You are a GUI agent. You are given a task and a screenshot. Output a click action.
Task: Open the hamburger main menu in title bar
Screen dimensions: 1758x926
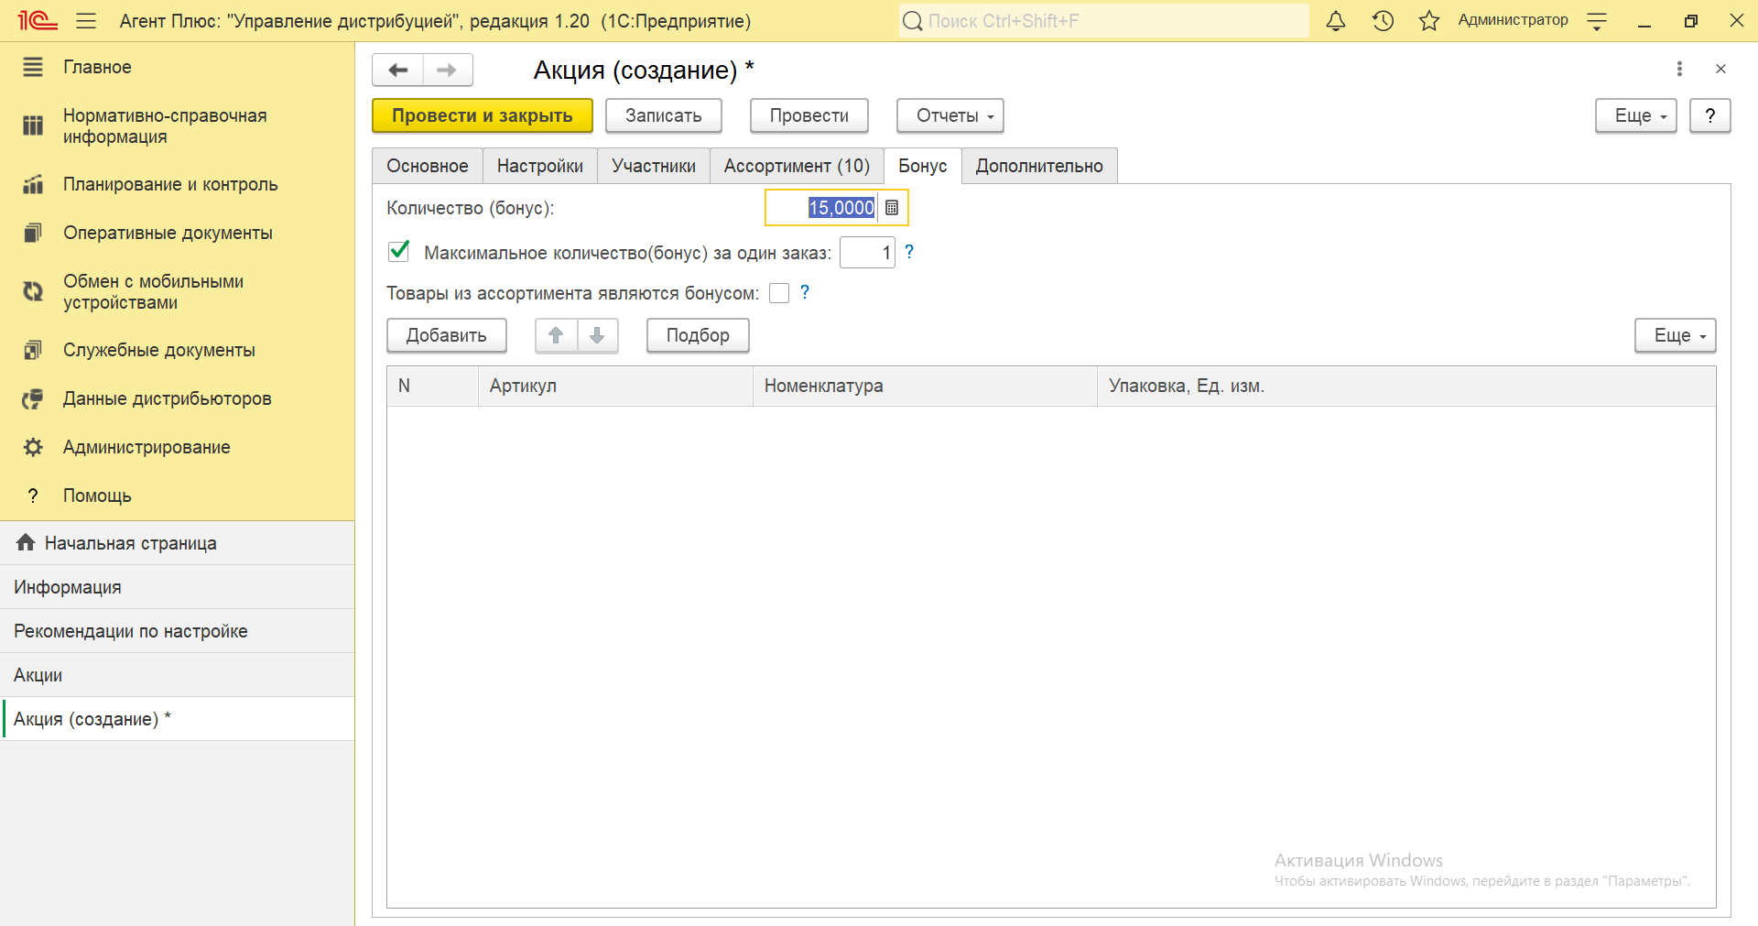point(86,20)
